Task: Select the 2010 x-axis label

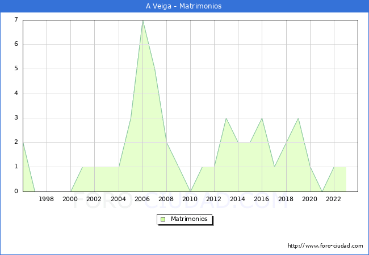Action: (190, 199)
